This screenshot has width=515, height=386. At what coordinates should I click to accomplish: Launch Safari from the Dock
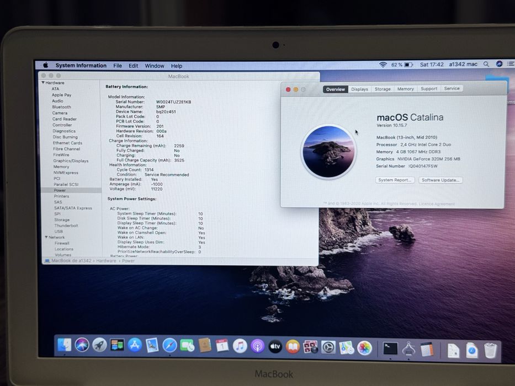click(x=169, y=346)
